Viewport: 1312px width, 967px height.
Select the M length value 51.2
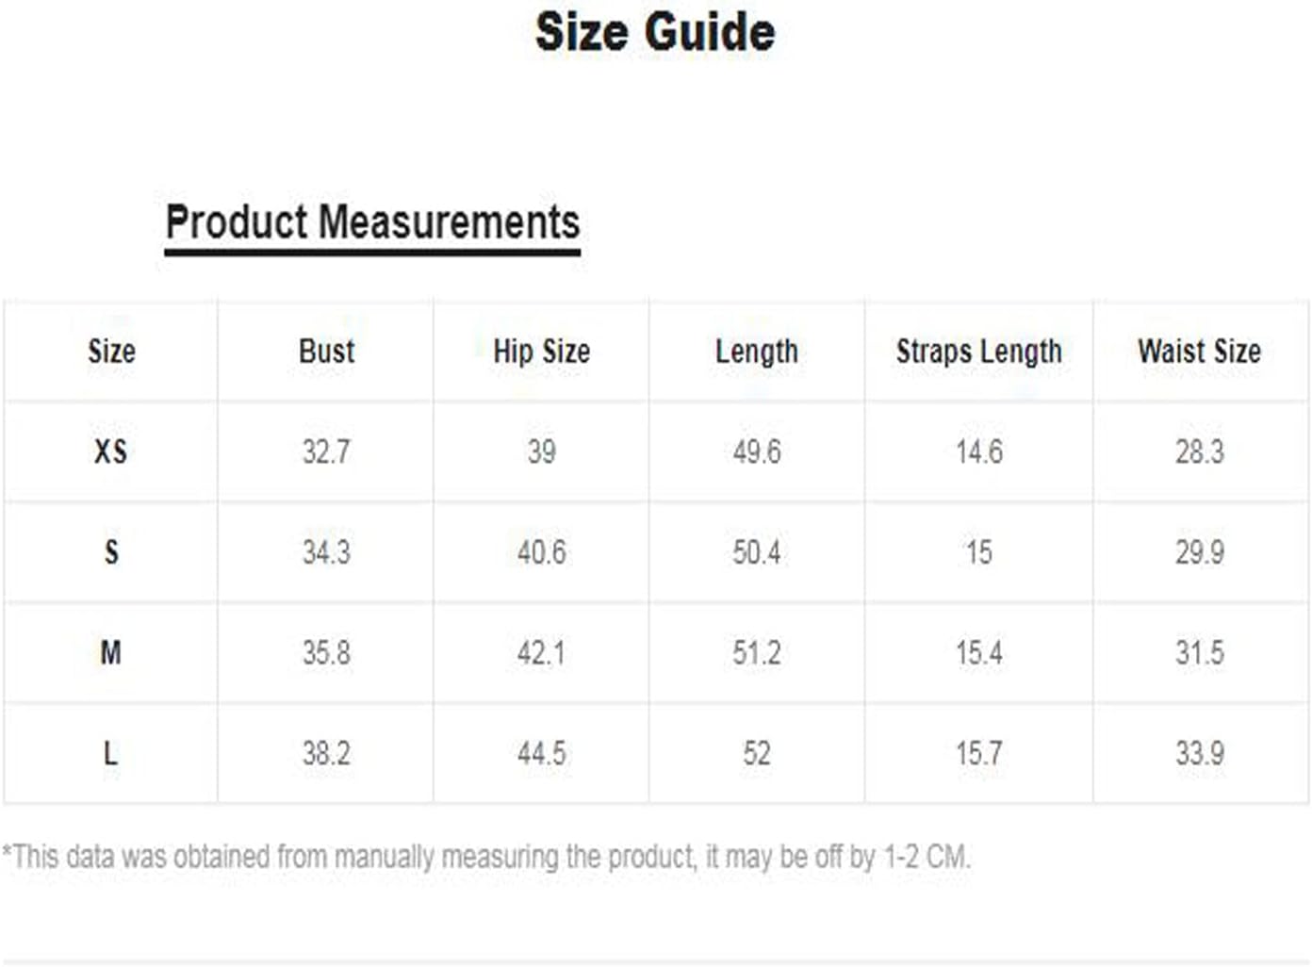point(756,652)
